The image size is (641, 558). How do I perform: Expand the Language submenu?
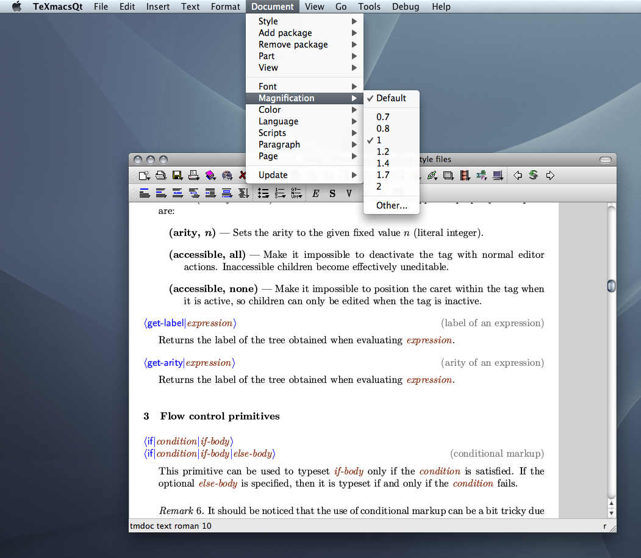point(304,121)
